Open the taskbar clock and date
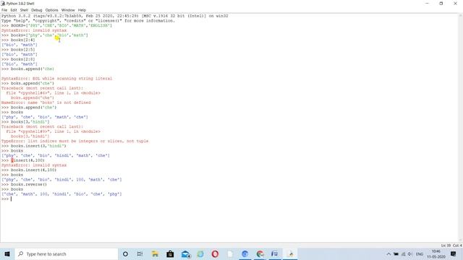463x260 pixels. point(436,253)
